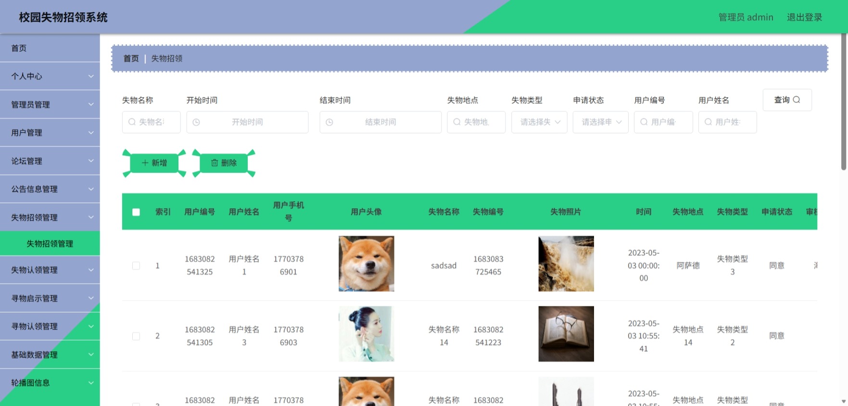Click the magnifier icon in 用户编号 field
Viewport: 848px width, 406px height.
(x=644, y=122)
